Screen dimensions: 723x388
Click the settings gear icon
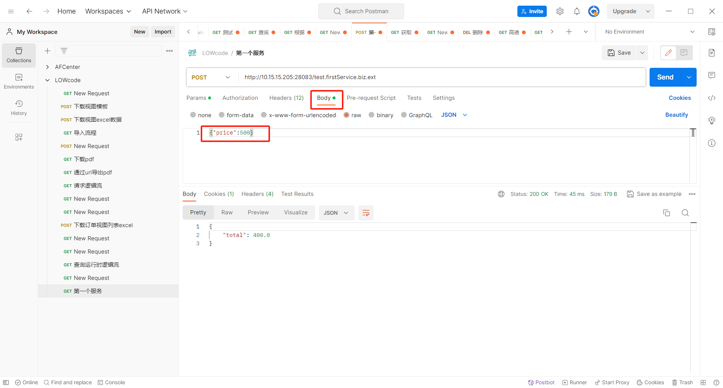pos(560,11)
